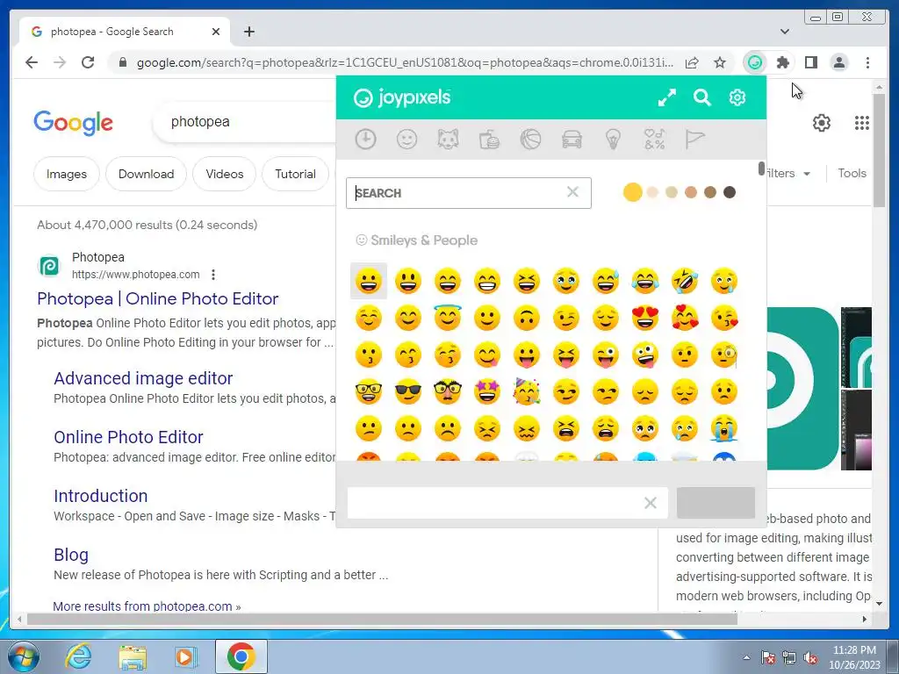The width and height of the screenshot is (899, 674).
Task: Pick the loudly crying face emoji
Action: pyautogui.click(x=724, y=428)
